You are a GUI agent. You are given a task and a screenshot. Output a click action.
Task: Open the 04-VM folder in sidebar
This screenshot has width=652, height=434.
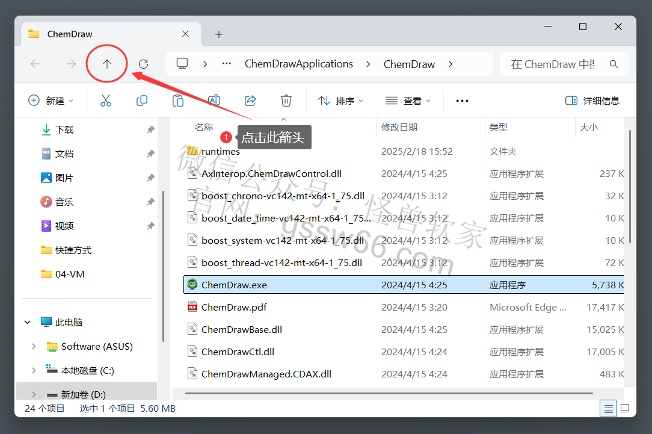click(63, 274)
